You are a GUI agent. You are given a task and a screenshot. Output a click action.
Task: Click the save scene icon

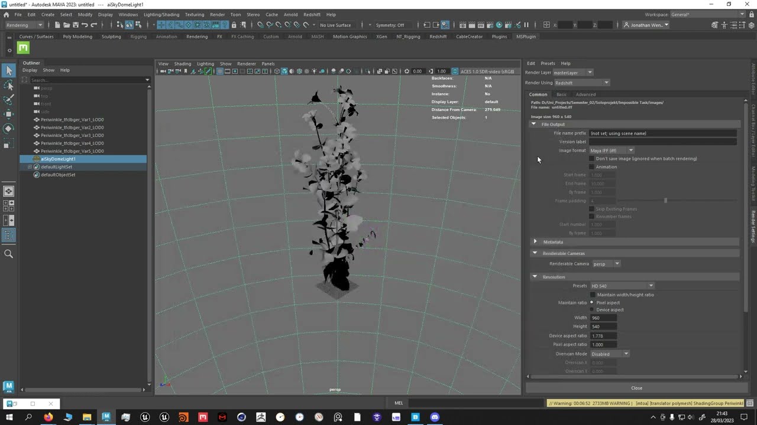point(75,25)
